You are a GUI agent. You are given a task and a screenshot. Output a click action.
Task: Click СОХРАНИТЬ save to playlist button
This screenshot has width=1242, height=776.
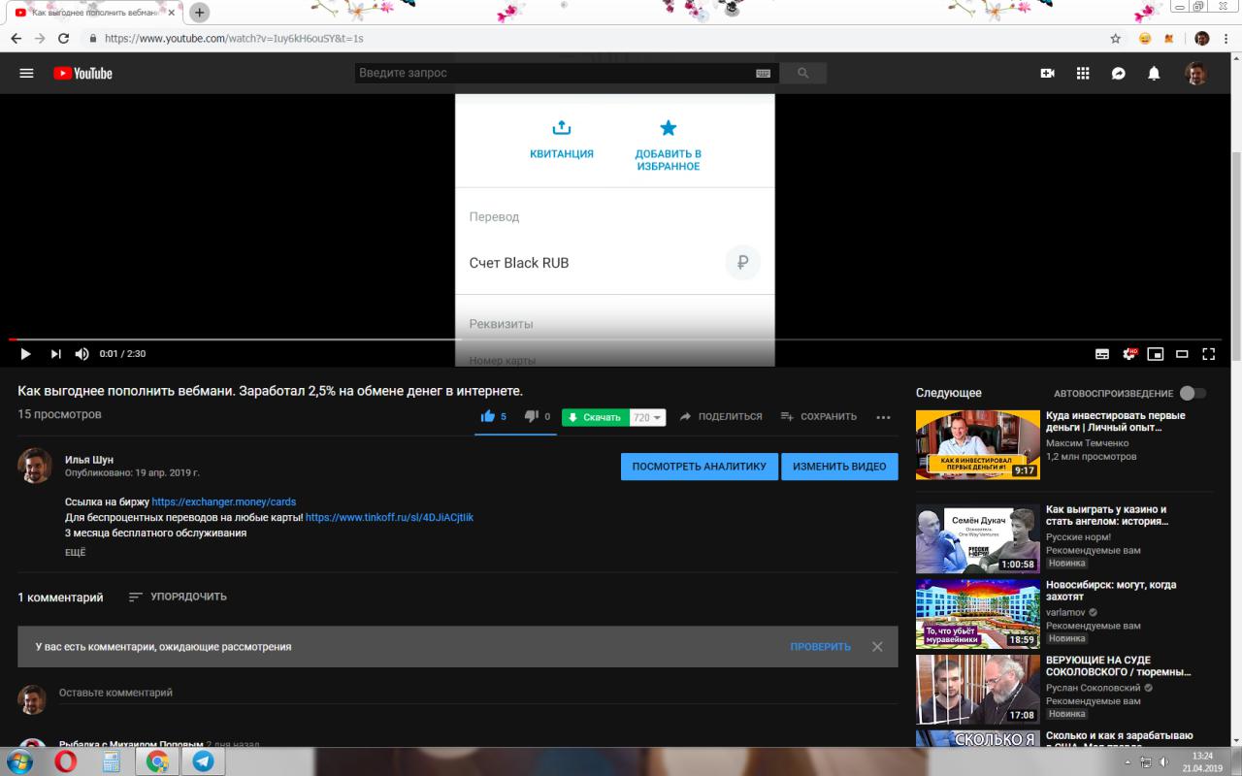pos(819,416)
